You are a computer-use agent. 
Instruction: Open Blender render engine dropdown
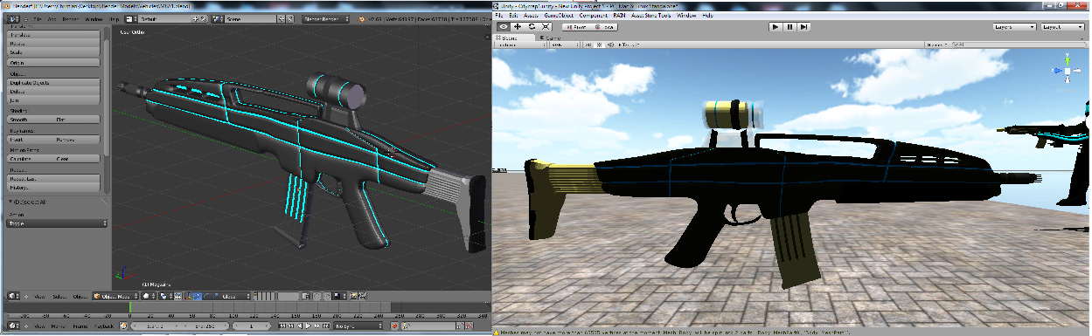pos(325,18)
